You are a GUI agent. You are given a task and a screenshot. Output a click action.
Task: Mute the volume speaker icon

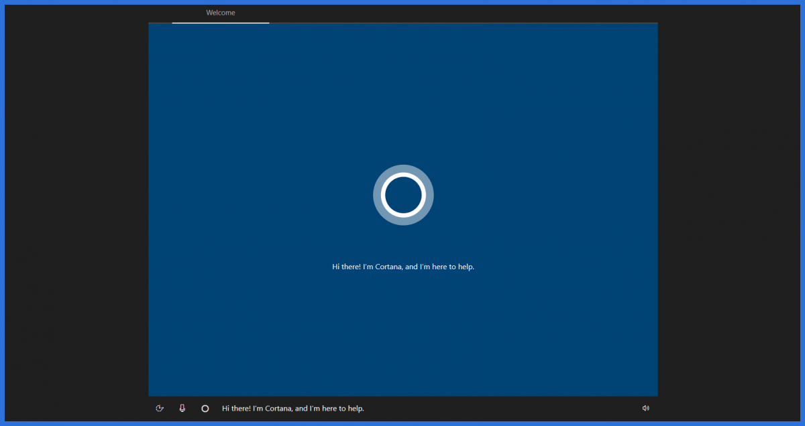[645, 408]
